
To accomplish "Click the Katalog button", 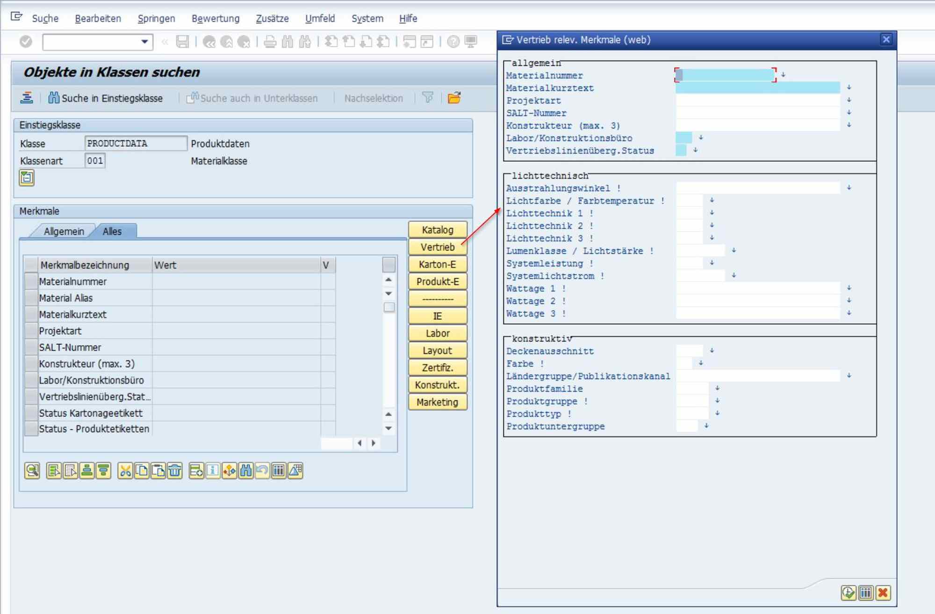I will point(438,230).
